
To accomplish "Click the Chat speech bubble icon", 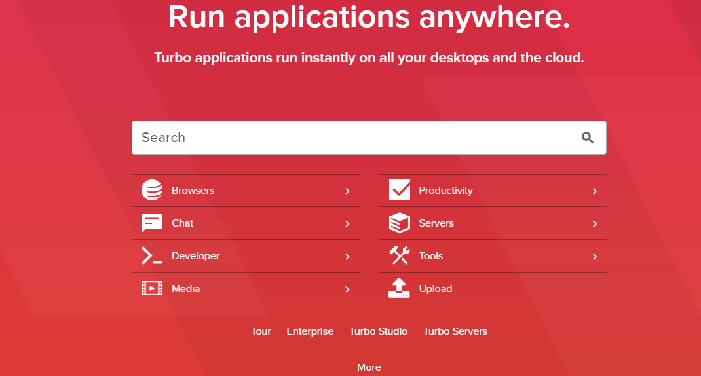I will pyautogui.click(x=152, y=223).
